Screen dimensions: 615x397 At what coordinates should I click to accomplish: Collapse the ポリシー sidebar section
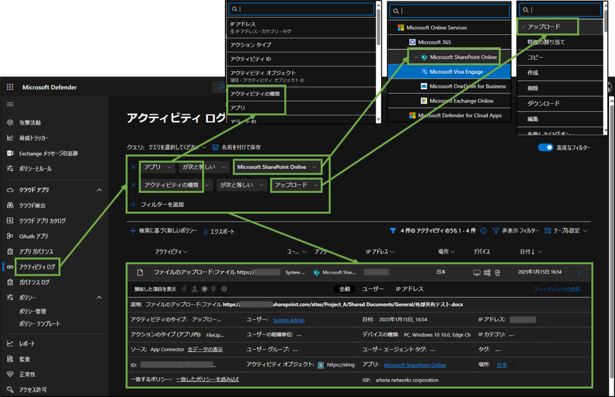click(99, 297)
